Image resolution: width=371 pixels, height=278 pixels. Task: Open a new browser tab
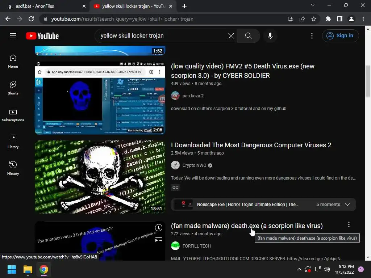184,6
